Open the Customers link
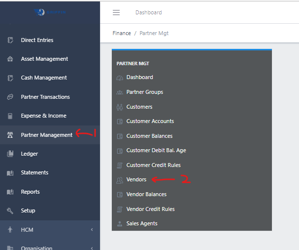Image resolution: width=299 pixels, height=250 pixels. 139,107
